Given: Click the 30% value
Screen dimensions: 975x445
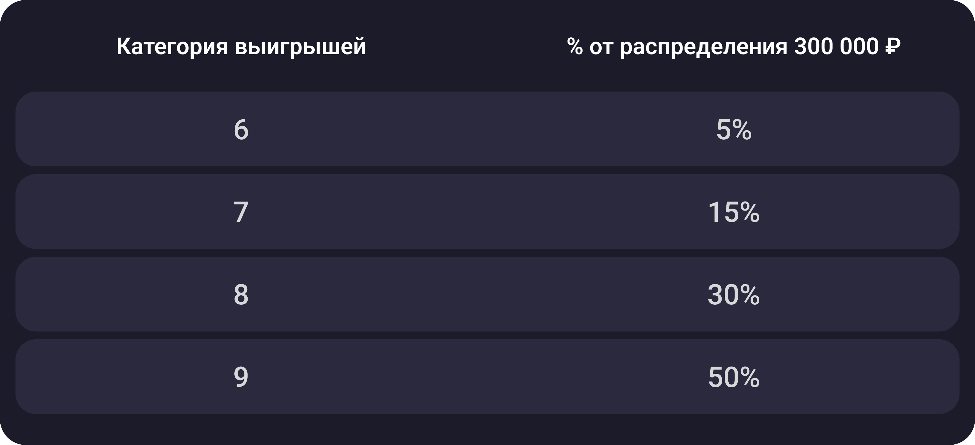Looking at the screenshot, I should (734, 294).
